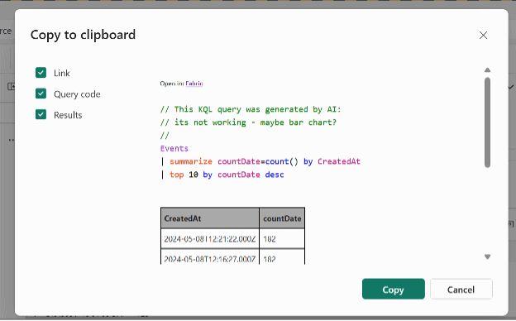The image size is (516, 321).
Task: Click the Events table name in query
Action: pyautogui.click(x=174, y=148)
